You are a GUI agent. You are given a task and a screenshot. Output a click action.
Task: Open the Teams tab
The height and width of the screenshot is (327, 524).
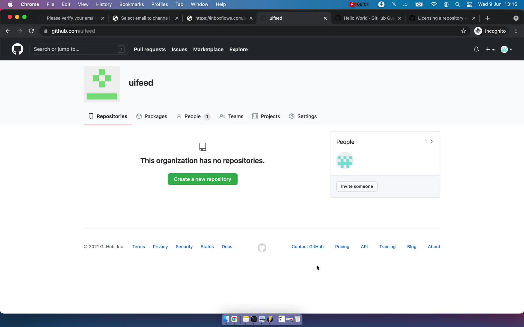pyautogui.click(x=231, y=116)
